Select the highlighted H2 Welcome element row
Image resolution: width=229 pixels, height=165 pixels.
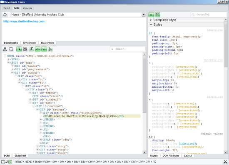tap(92, 116)
